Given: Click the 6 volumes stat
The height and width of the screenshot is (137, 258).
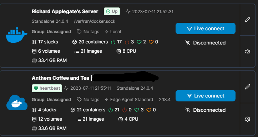Looking at the screenshot, I should [x=46, y=51].
